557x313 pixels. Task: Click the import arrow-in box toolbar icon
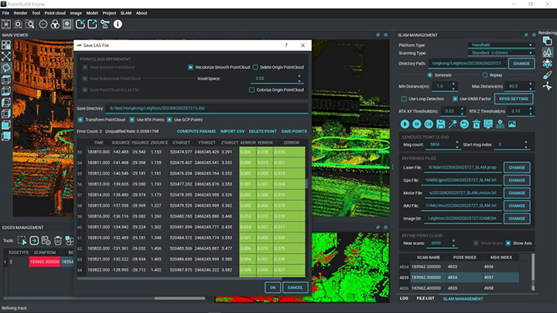pos(80,24)
